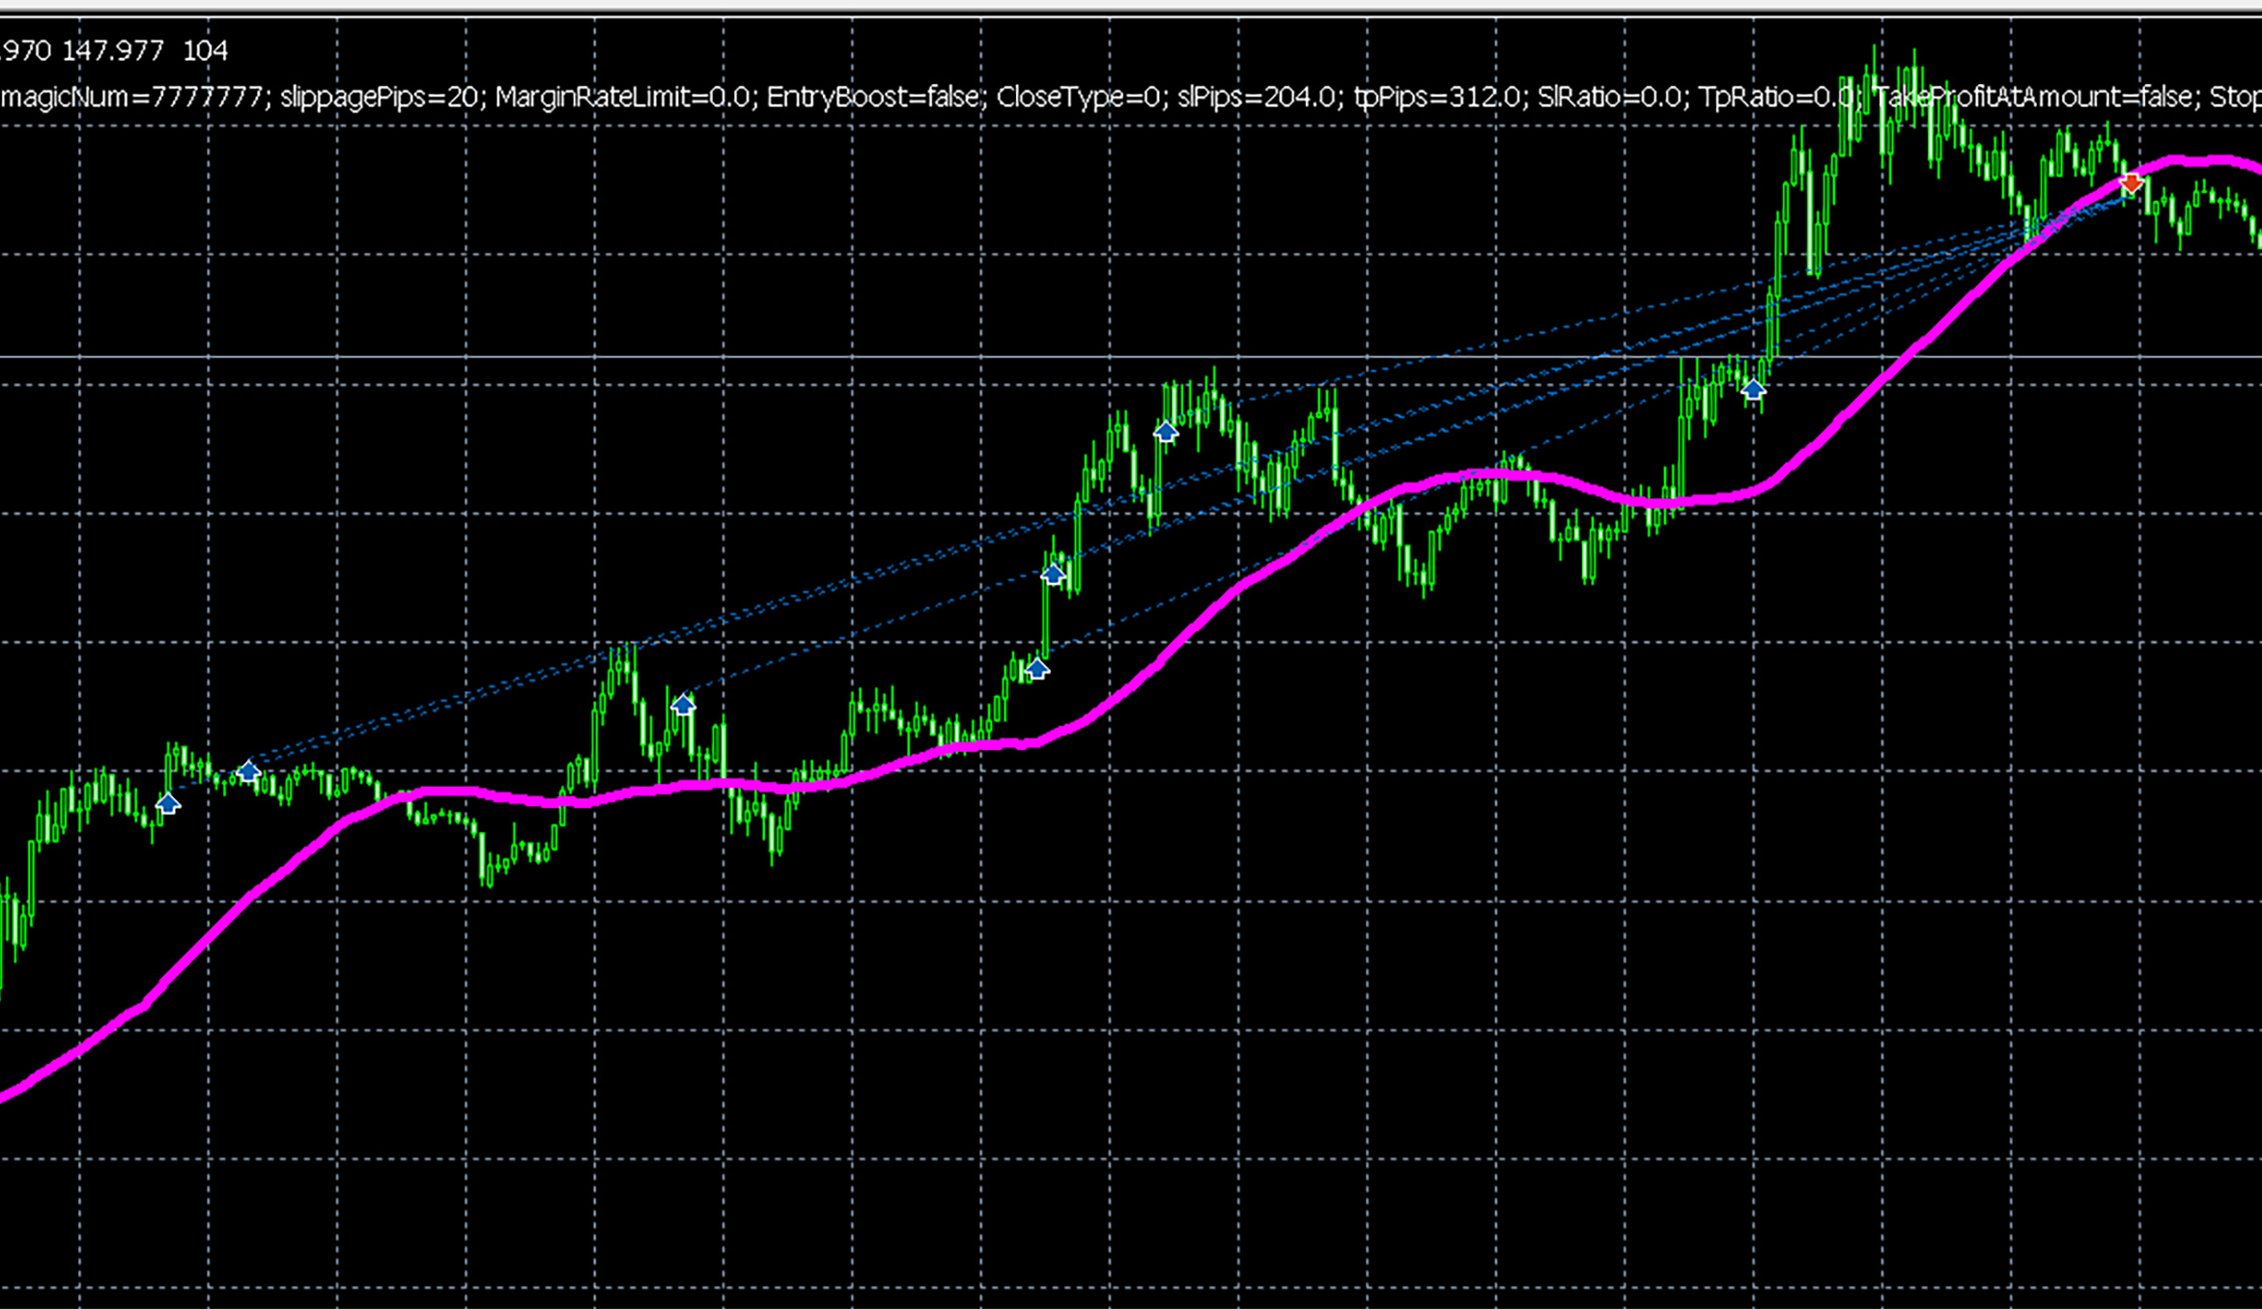Select the sixth blue buy arrow from left
Screen dimensions: 2262x1309
pyautogui.click(x=1166, y=432)
